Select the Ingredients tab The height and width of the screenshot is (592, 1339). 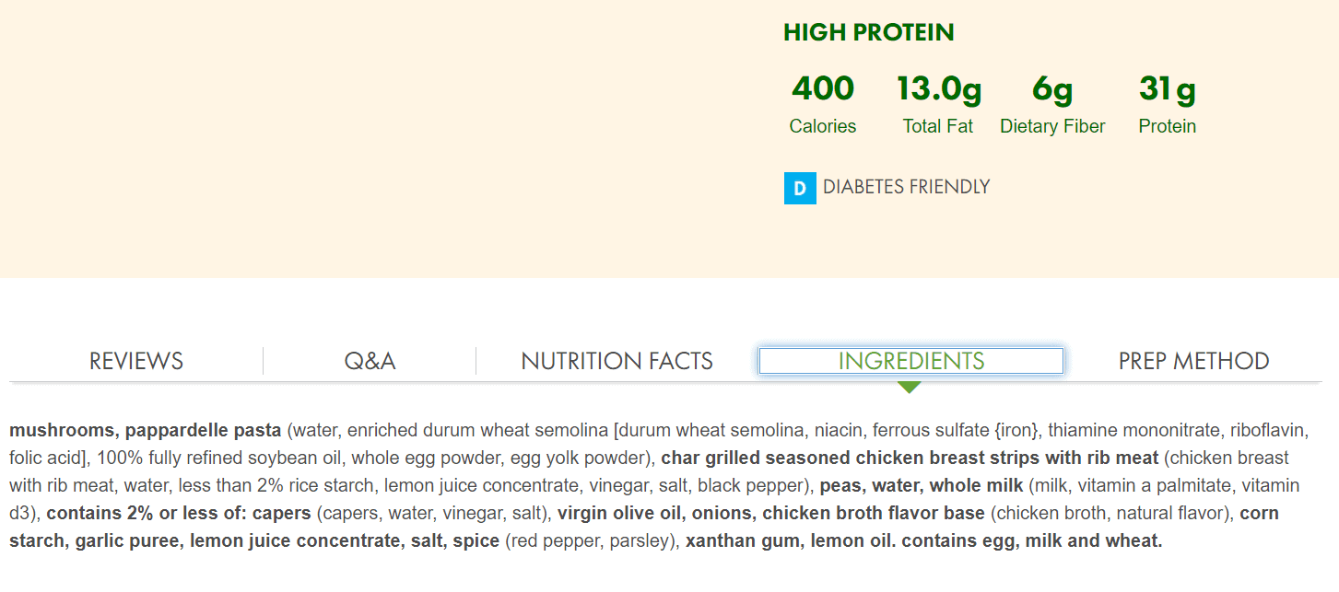point(910,361)
